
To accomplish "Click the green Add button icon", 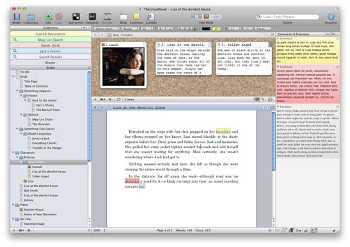I will (x=48, y=17).
